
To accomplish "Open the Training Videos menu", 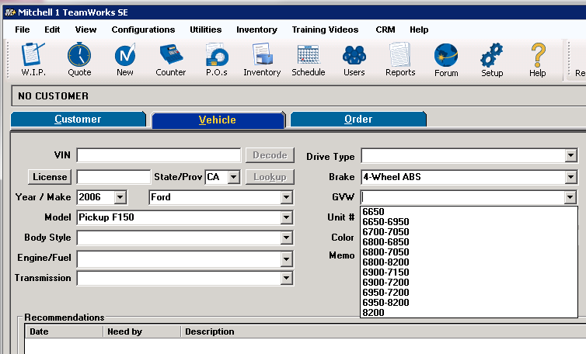I will (325, 29).
